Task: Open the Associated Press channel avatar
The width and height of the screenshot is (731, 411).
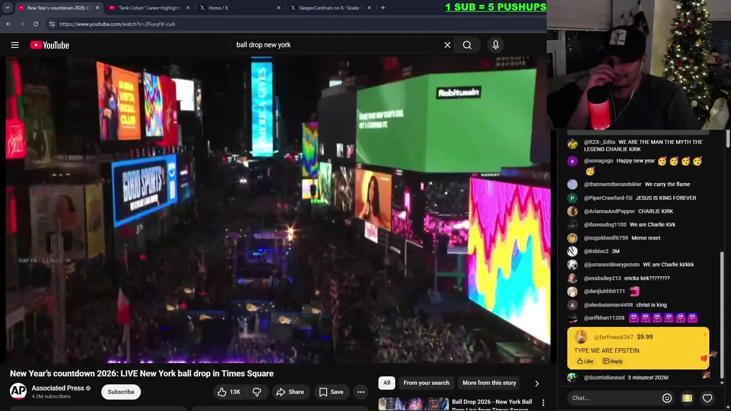Action: [x=18, y=391]
